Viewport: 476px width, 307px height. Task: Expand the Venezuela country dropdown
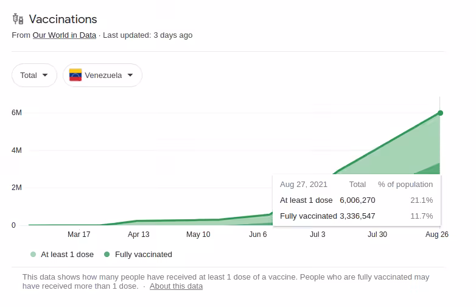(x=102, y=76)
